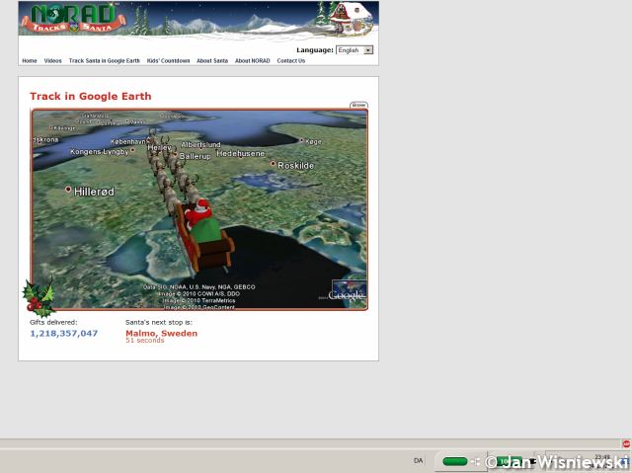632x473 pixels.
Task: Click the overview world mini-map thumbnail
Action: (349, 289)
